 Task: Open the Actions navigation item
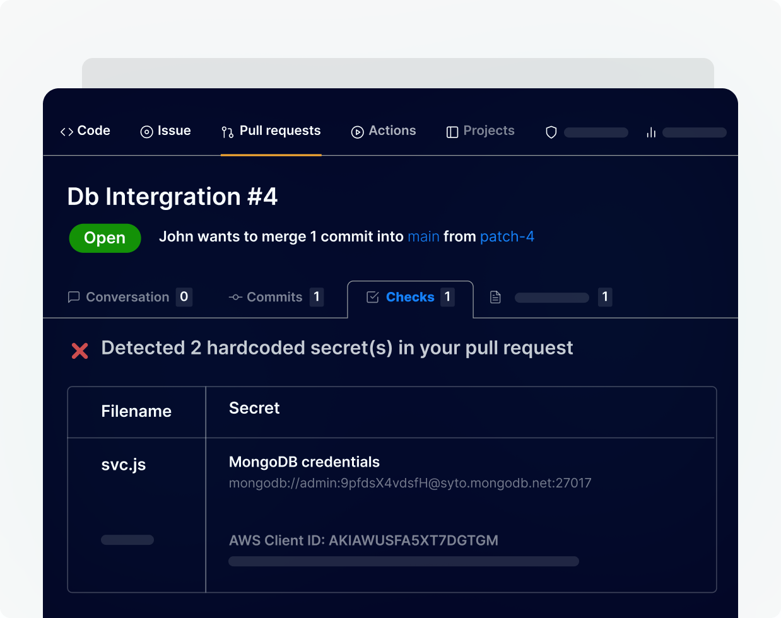point(392,131)
